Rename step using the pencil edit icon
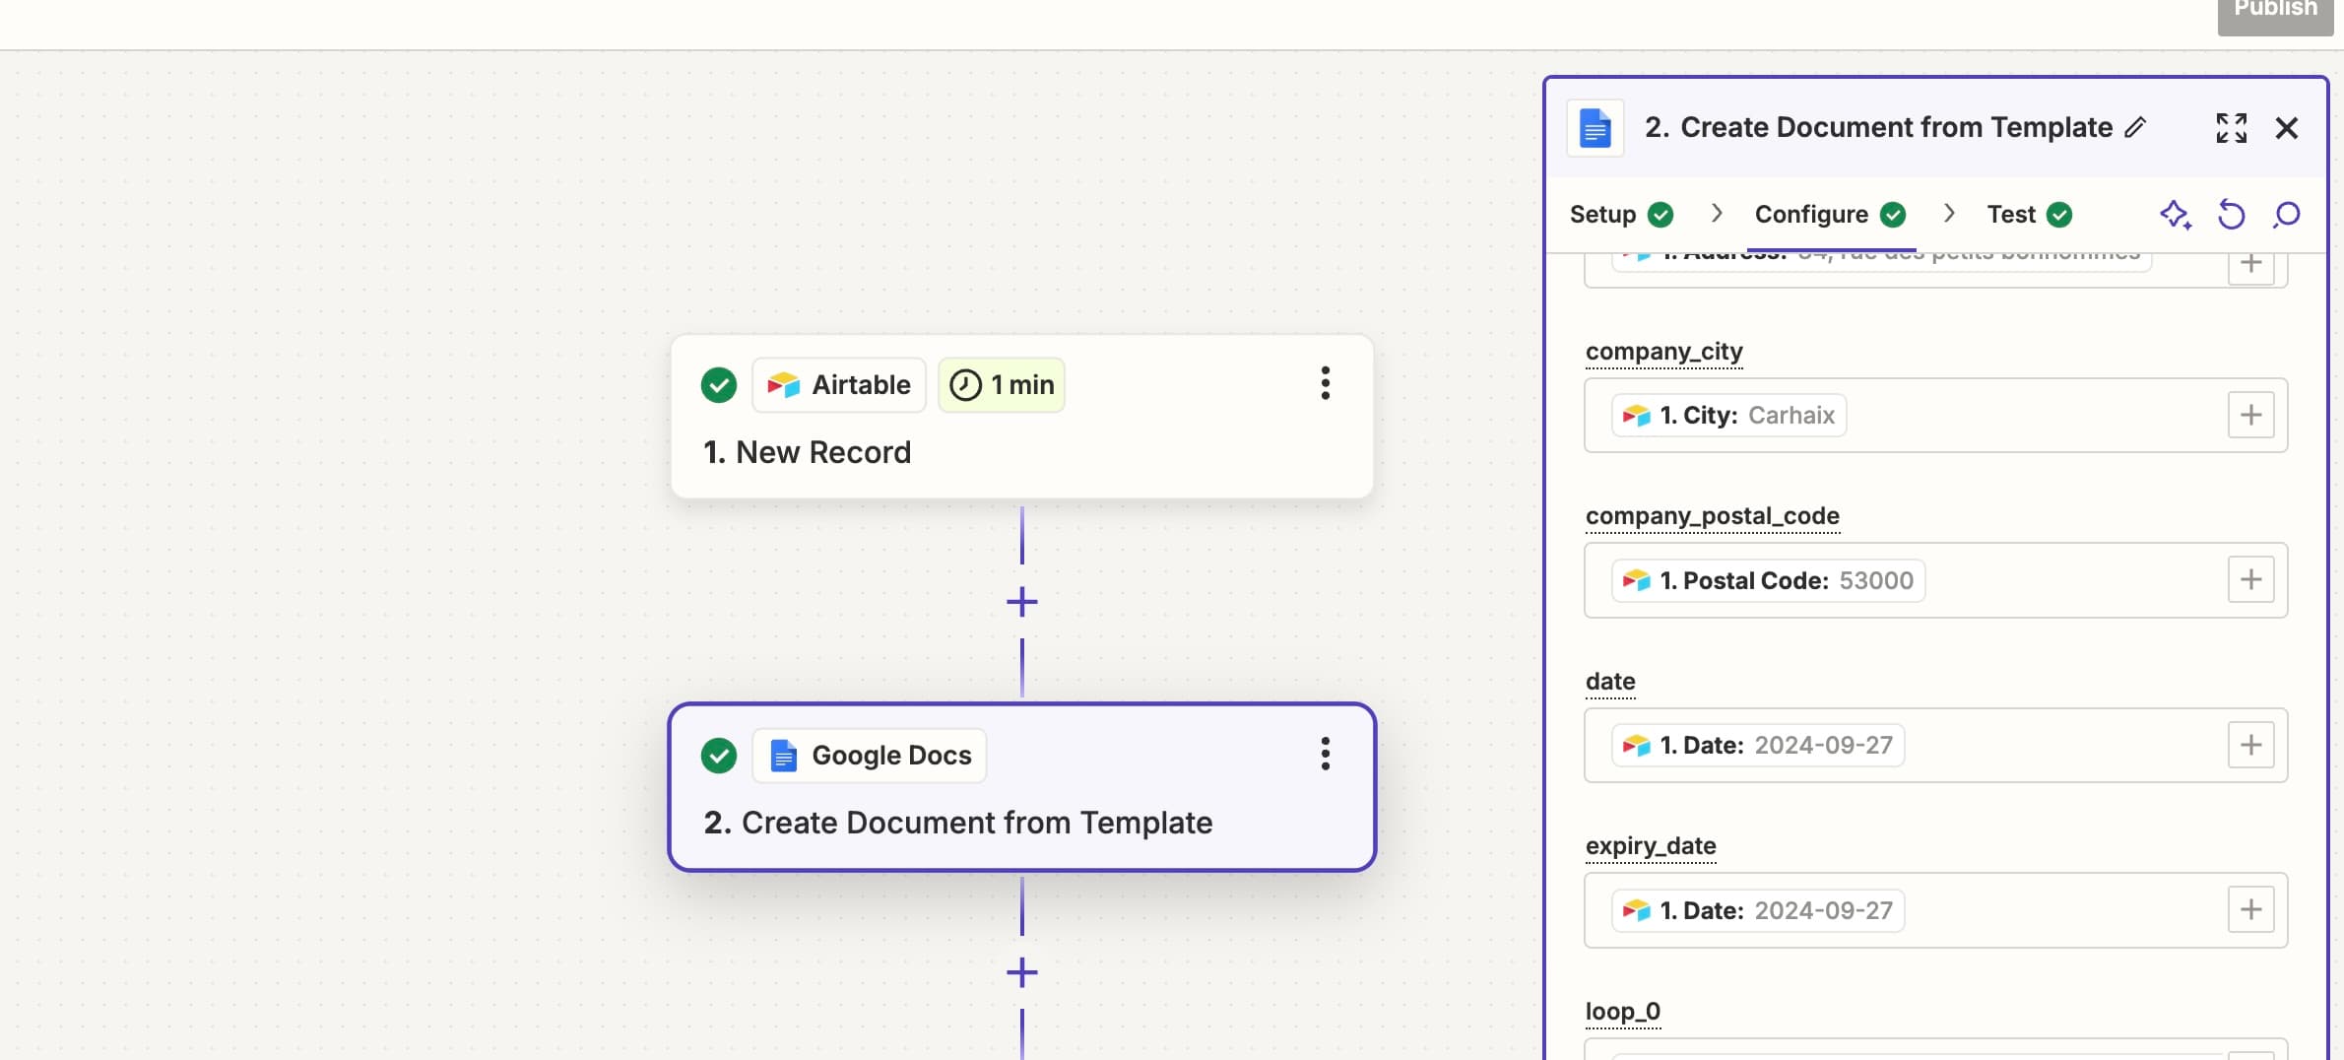 [2135, 128]
